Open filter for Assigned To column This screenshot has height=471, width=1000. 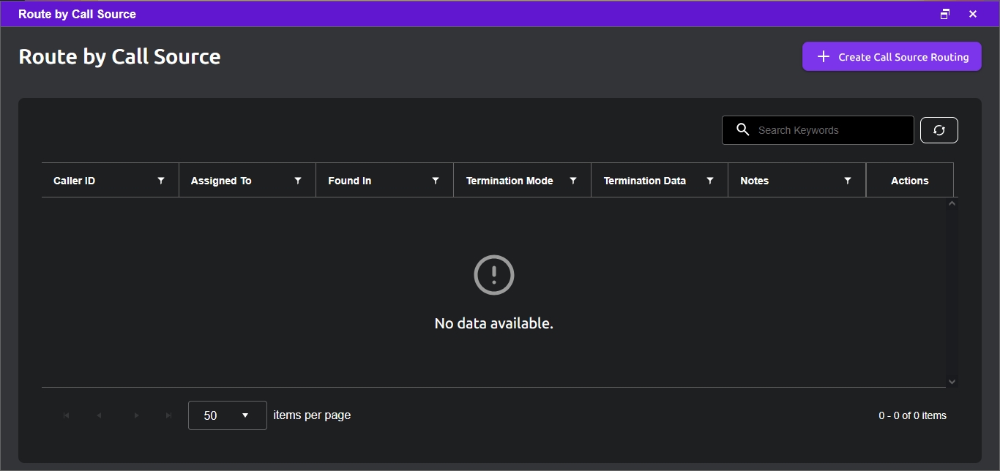pos(298,181)
